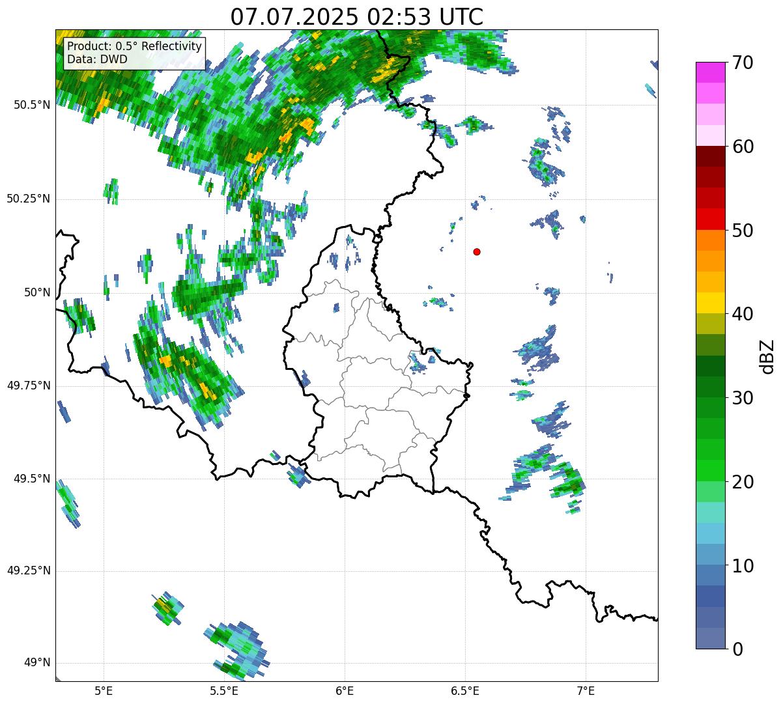Click the red location marker dot
This screenshot has width=783, height=704.
[477, 251]
